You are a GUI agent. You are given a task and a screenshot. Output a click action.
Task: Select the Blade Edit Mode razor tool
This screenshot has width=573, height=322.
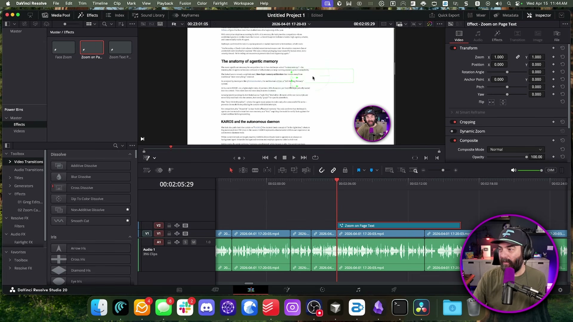(255, 170)
